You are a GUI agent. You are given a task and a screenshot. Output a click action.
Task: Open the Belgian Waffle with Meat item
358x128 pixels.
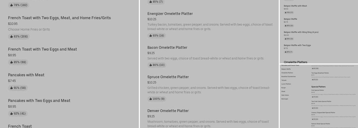click(295, 6)
